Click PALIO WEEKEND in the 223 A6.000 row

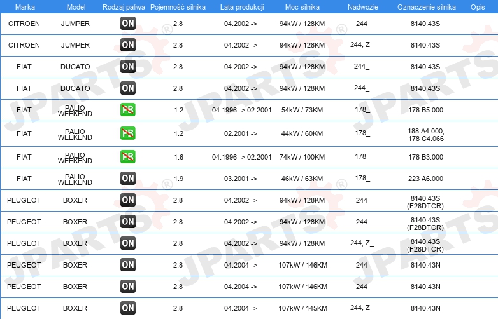coord(75,179)
